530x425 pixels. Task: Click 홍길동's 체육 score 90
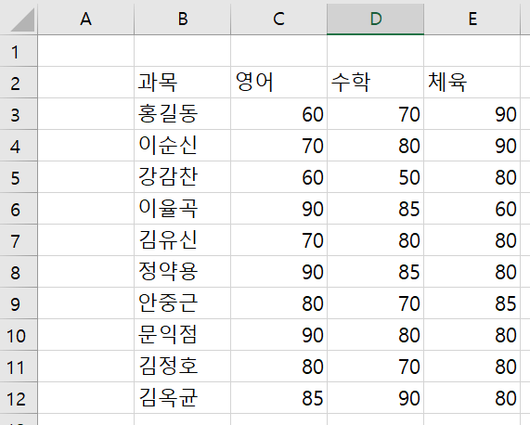(x=472, y=114)
